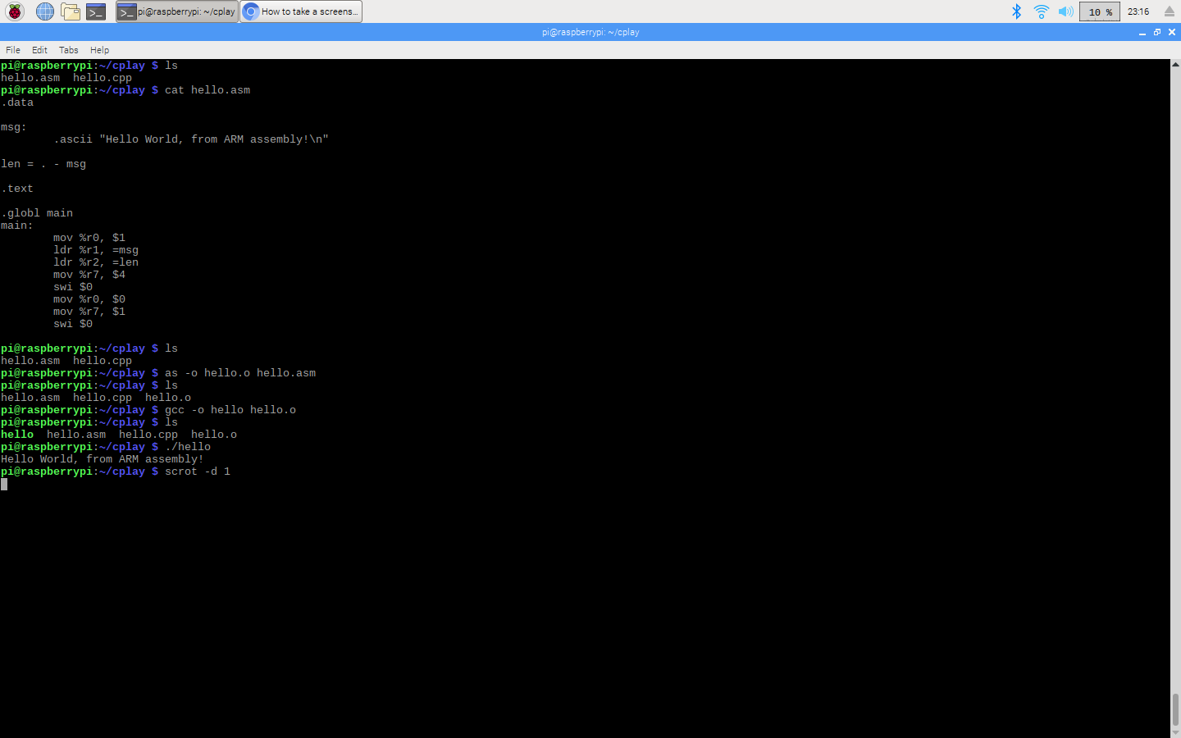Click the "ldr %r2, =len" instruction

point(96,262)
